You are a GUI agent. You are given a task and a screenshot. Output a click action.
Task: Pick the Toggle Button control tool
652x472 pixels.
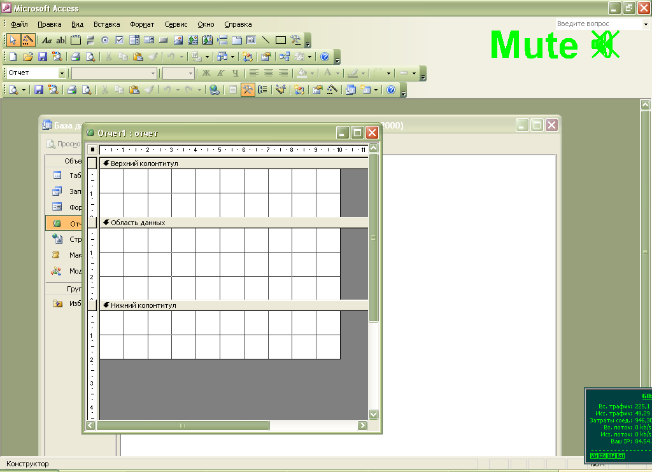tap(90, 40)
